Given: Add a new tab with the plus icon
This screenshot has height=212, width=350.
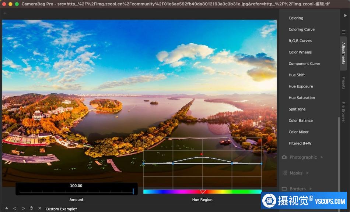Looking at the screenshot, I should pyautogui.click(x=5, y=13).
